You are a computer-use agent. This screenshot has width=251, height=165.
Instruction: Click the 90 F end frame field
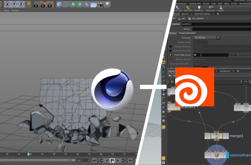83,160
